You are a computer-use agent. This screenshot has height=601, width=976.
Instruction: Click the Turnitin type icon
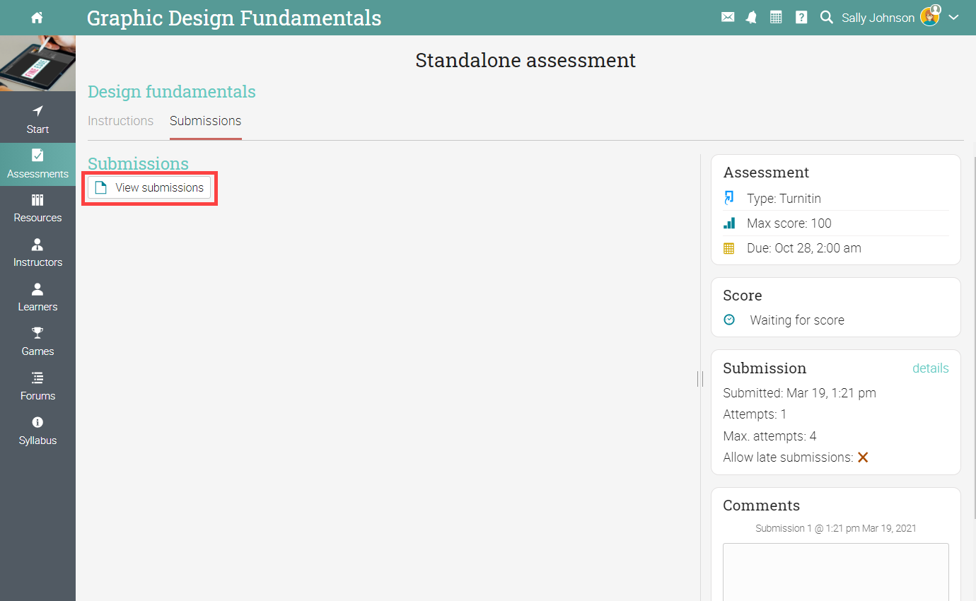[x=729, y=199]
